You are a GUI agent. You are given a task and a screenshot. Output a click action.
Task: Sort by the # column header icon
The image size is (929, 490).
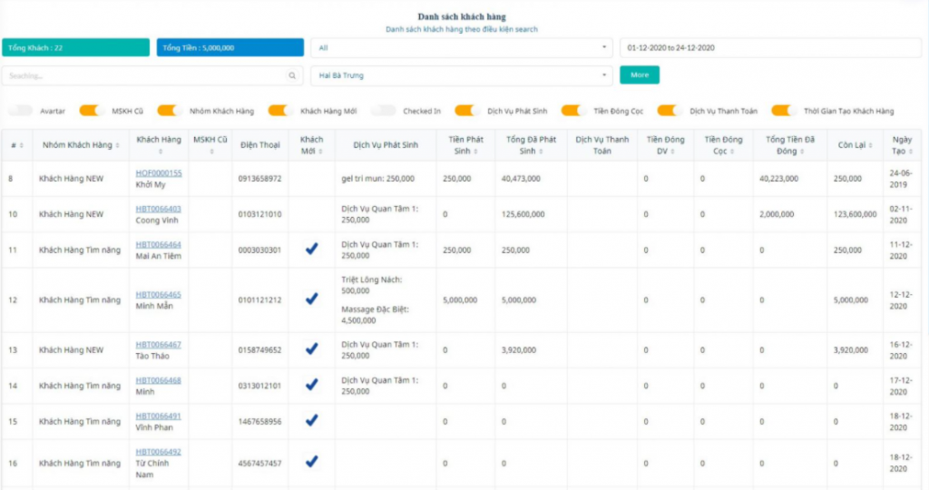[x=21, y=145]
